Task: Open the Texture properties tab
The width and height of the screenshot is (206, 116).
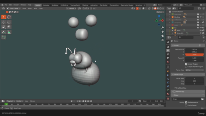Action: 168,99
